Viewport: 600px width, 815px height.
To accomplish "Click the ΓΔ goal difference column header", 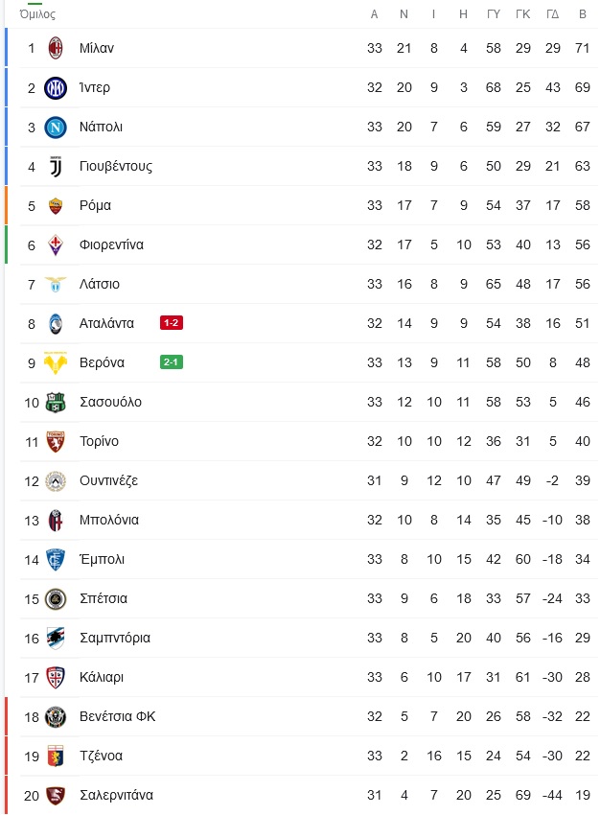I will [x=553, y=14].
